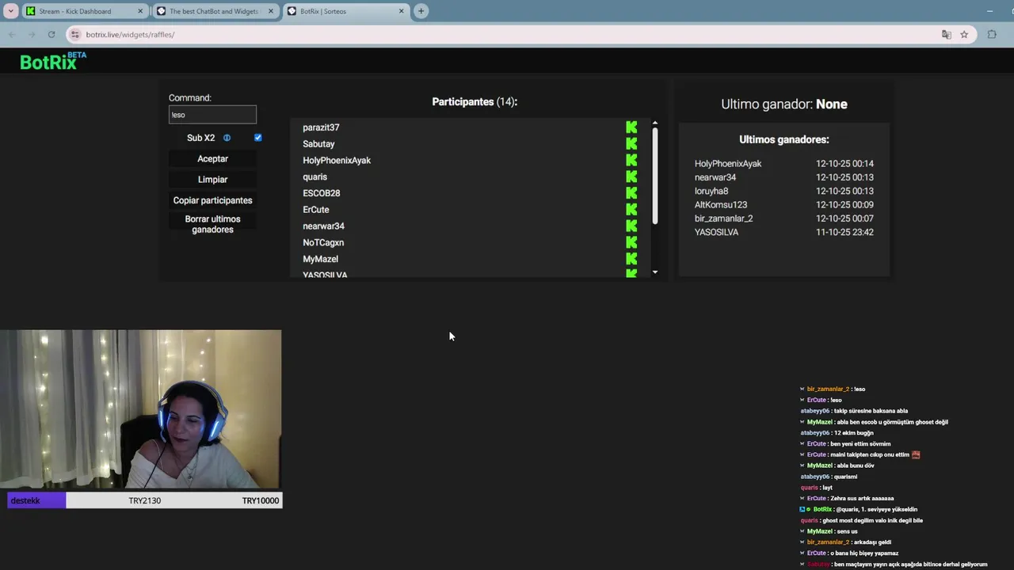Image resolution: width=1014 pixels, height=570 pixels.
Task: Select participant name Sabutay
Action: tap(318, 144)
